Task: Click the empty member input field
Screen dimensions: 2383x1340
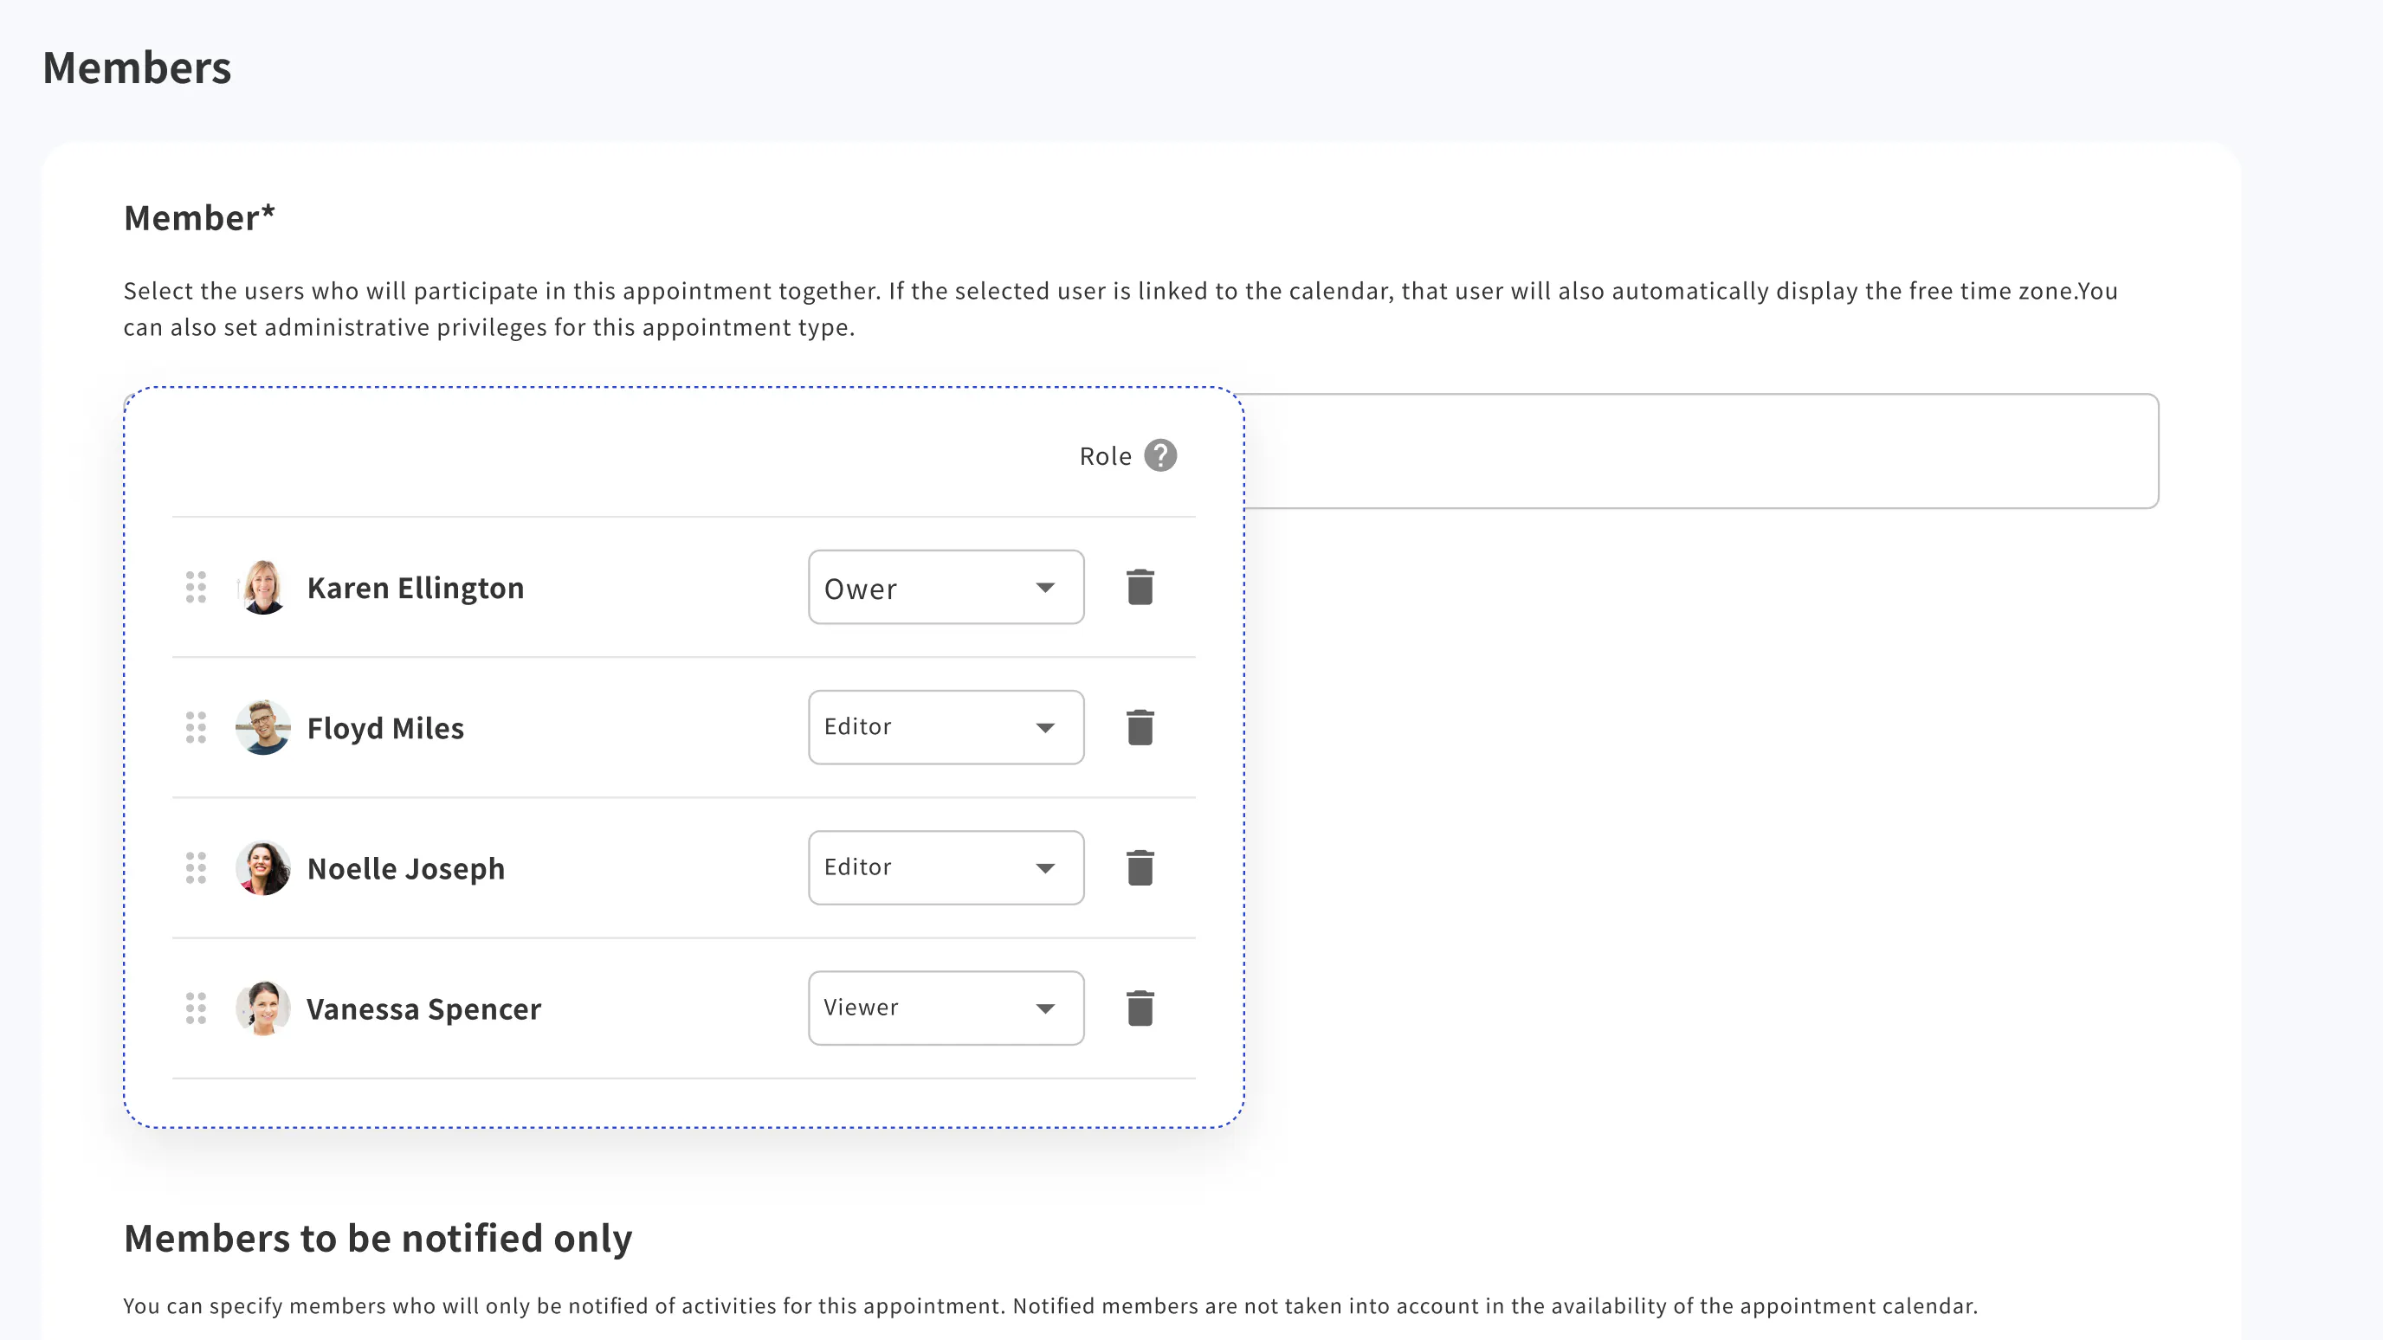Action: pyautogui.click(x=1758, y=451)
